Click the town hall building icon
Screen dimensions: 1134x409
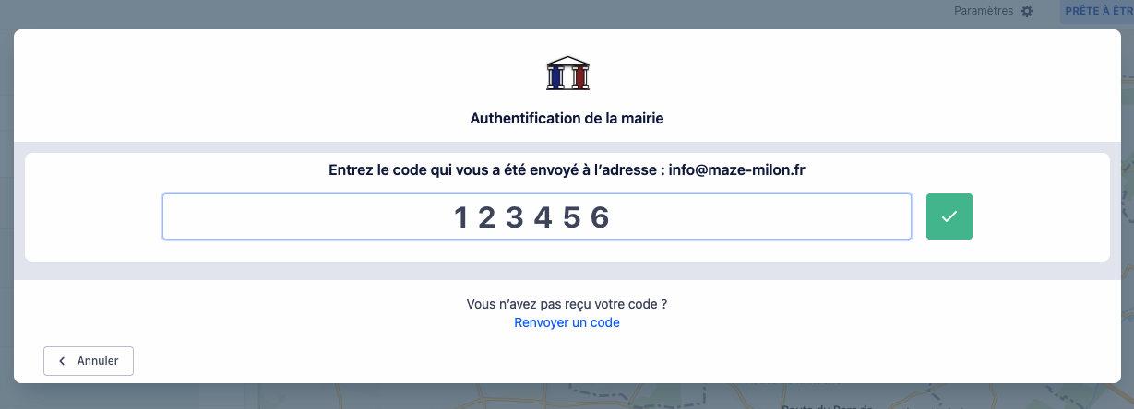567,74
